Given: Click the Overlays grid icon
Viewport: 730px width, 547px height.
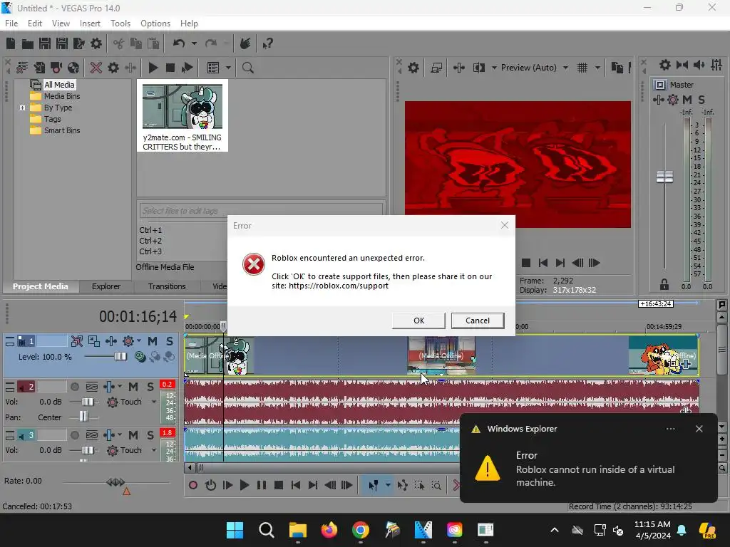Looking at the screenshot, I should point(582,68).
